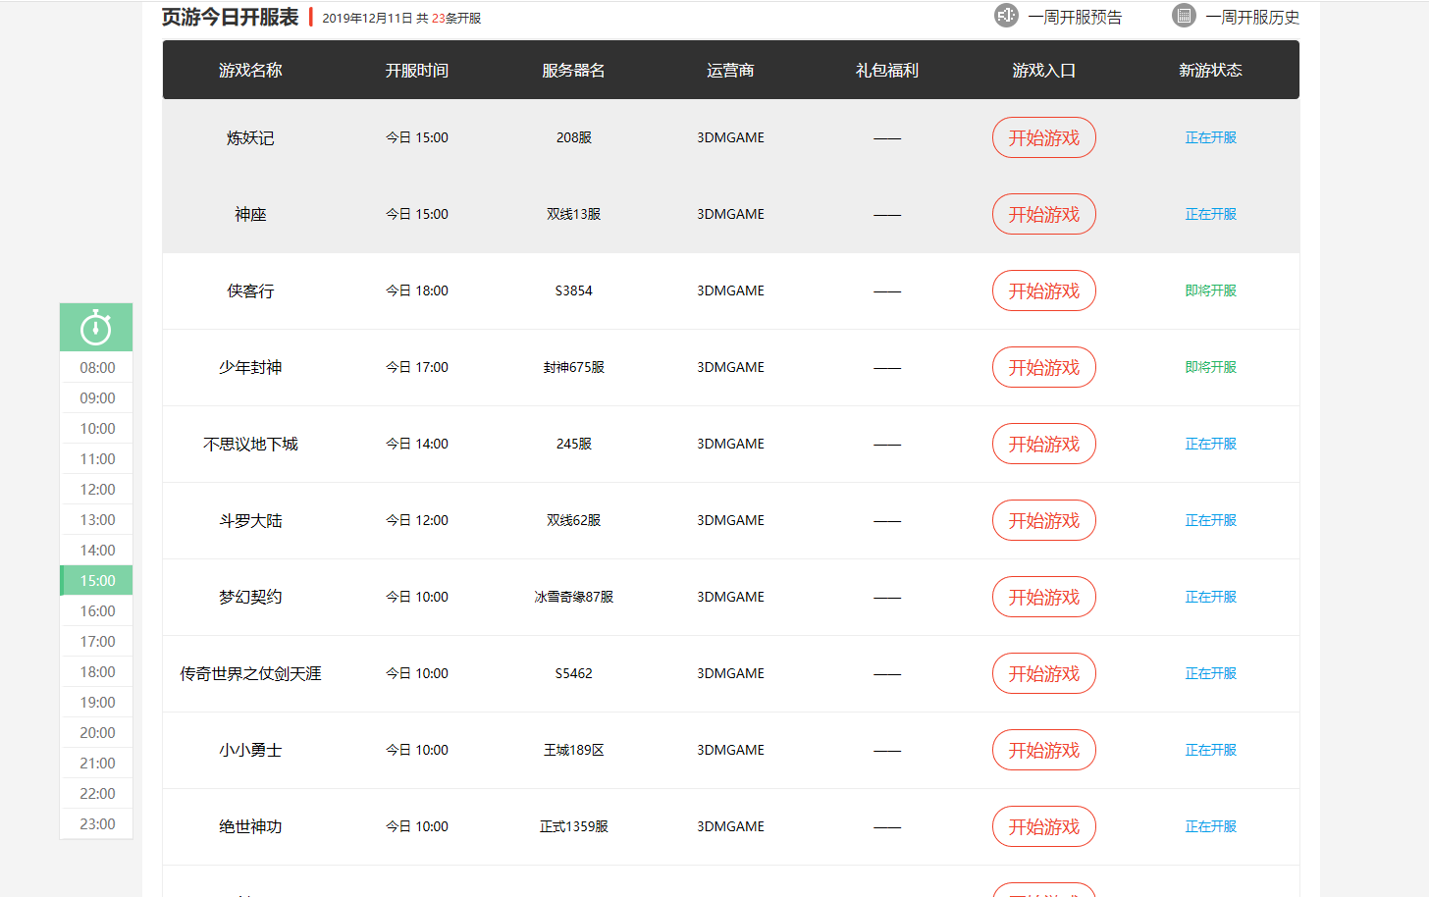Choose the 17:00 time slot
The height and width of the screenshot is (897, 1429).
tap(97, 641)
